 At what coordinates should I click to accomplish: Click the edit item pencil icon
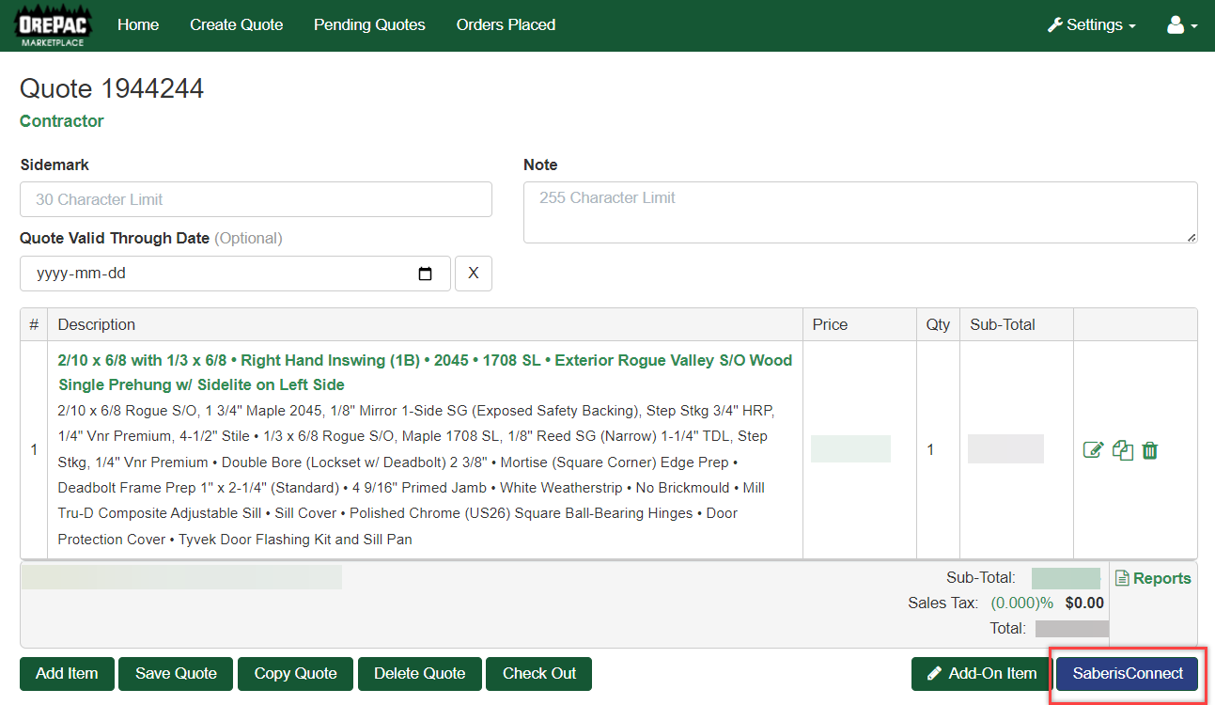point(1093,450)
